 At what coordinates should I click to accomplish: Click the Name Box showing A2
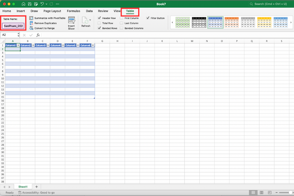tap(9, 35)
